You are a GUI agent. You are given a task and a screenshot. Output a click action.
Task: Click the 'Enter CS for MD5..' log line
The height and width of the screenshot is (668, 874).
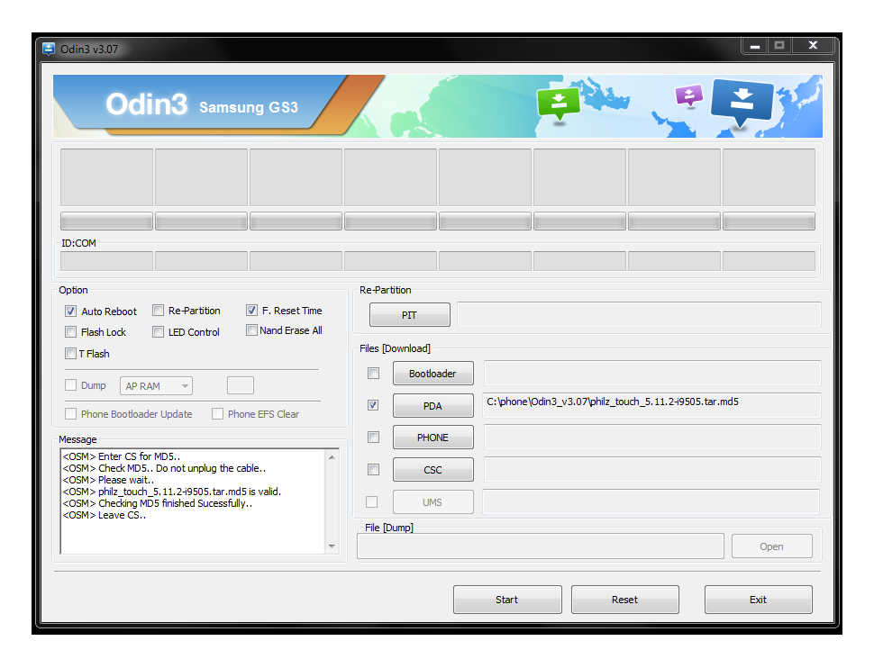[x=121, y=456]
